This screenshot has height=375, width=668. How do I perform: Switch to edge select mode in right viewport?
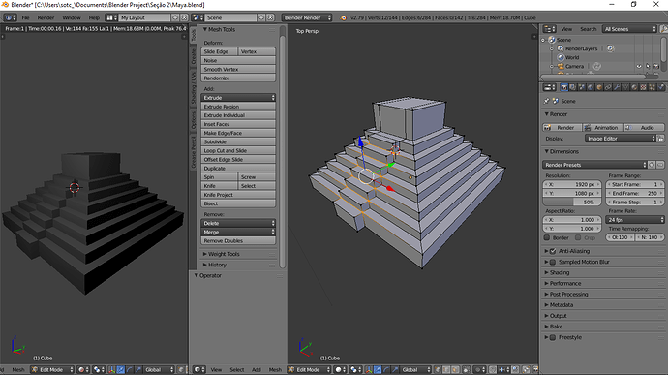(x=446, y=370)
